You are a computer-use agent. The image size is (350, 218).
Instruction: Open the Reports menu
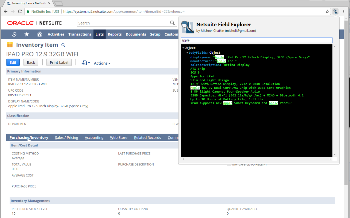pos(115,34)
